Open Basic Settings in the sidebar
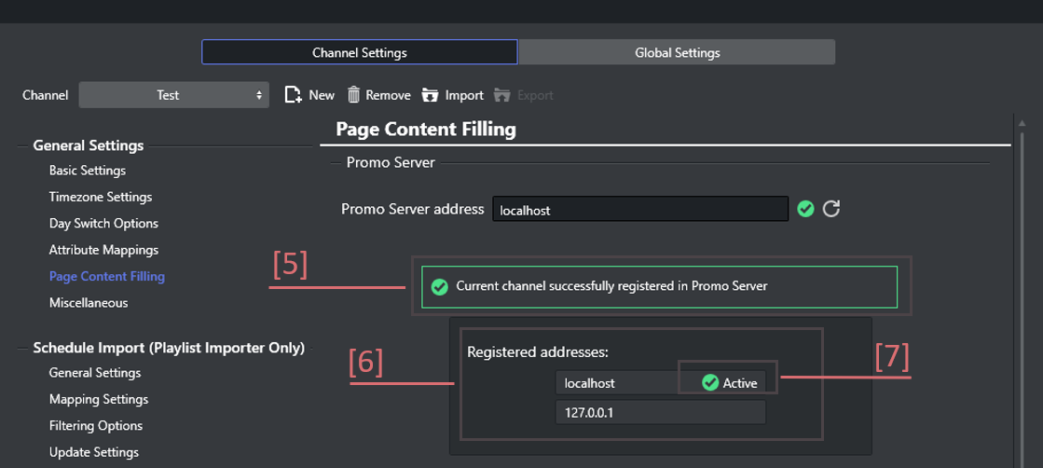 pyautogui.click(x=88, y=171)
